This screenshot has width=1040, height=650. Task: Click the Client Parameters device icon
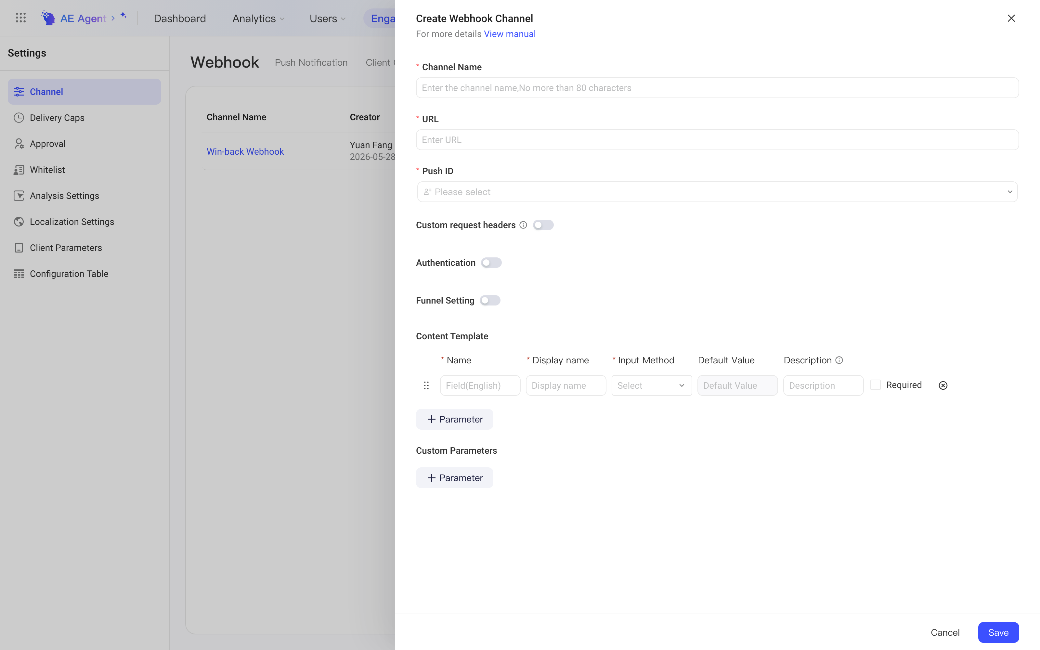click(x=19, y=248)
